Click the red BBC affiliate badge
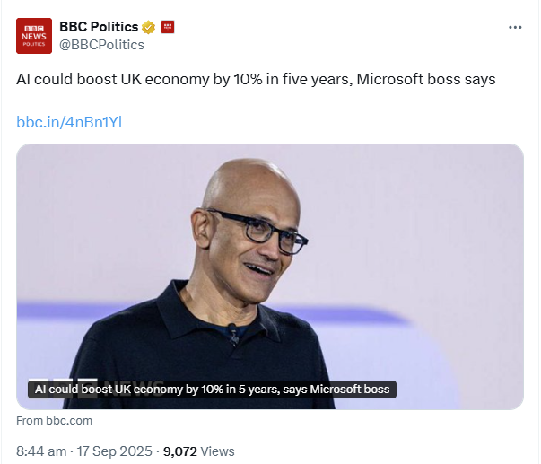The width and height of the screenshot is (541, 464). coord(167,27)
